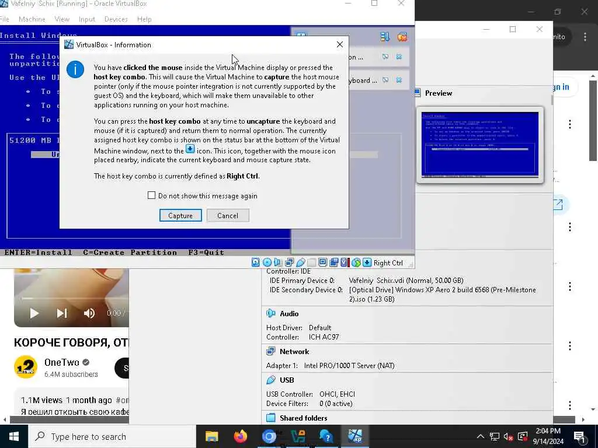The height and width of the screenshot is (448, 598).
Task: Click the USB plug section icon
Action: 271,379
